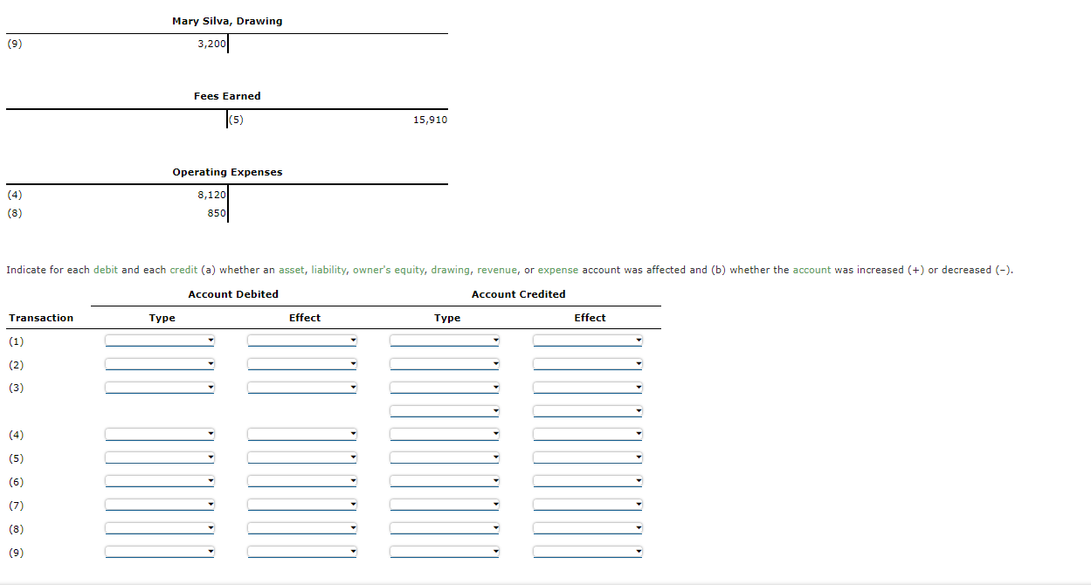The width and height of the screenshot is (1091, 585).
Task: Open transaction (2) Account Credited Type dropdown
Action: coord(445,364)
